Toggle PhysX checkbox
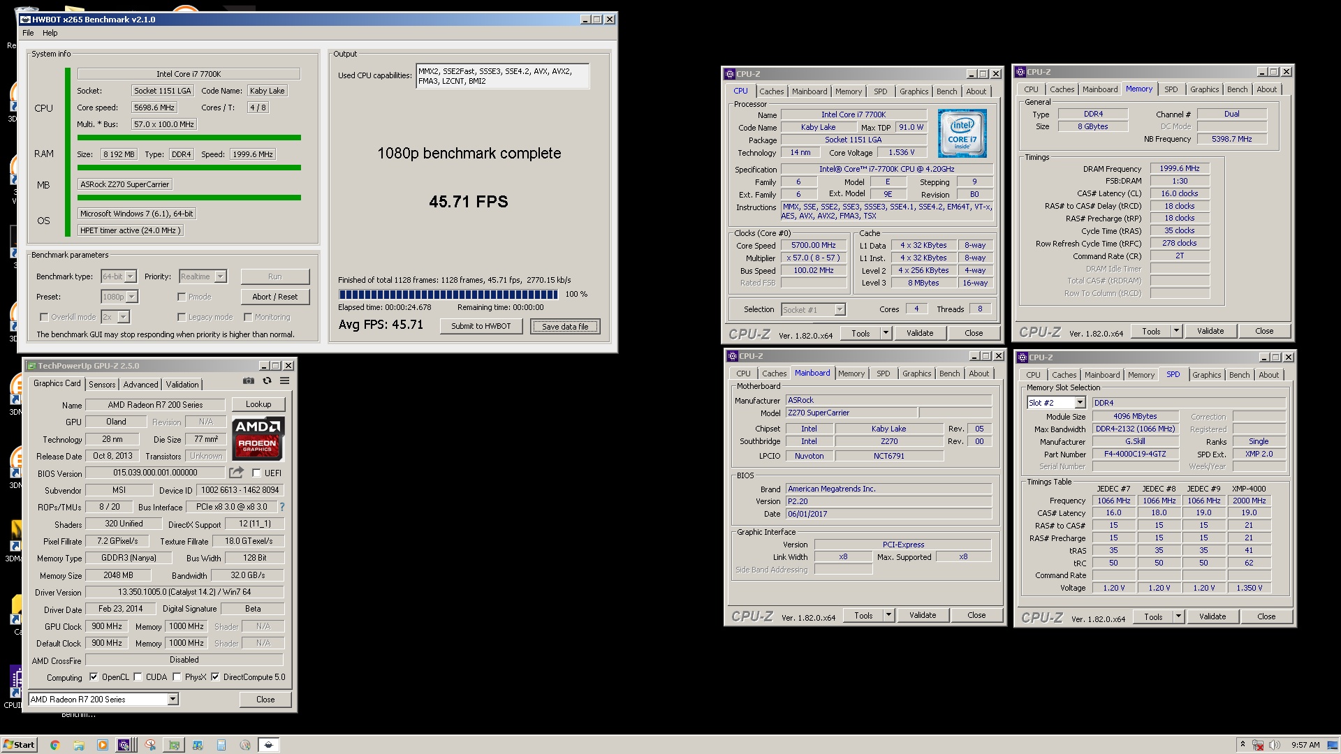The image size is (1341, 754). (177, 677)
